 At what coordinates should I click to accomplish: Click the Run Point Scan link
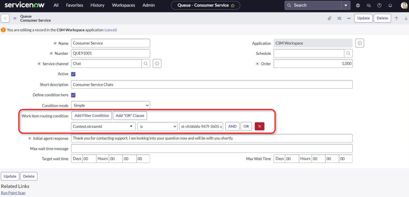(13, 193)
